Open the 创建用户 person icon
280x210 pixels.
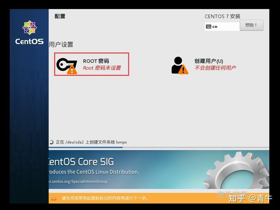(179, 66)
